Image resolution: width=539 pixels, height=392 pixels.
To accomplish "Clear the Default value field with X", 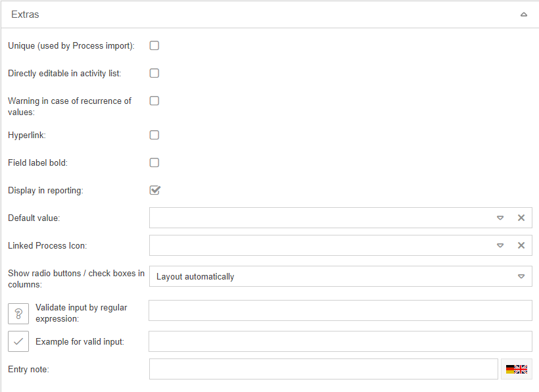I will [521, 218].
